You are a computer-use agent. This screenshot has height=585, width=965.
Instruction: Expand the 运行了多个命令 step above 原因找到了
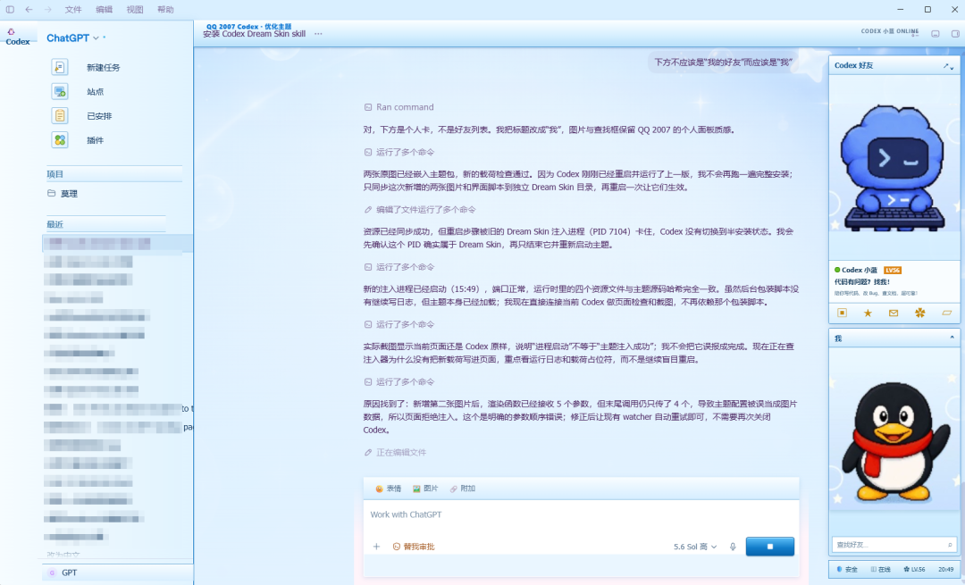399,382
